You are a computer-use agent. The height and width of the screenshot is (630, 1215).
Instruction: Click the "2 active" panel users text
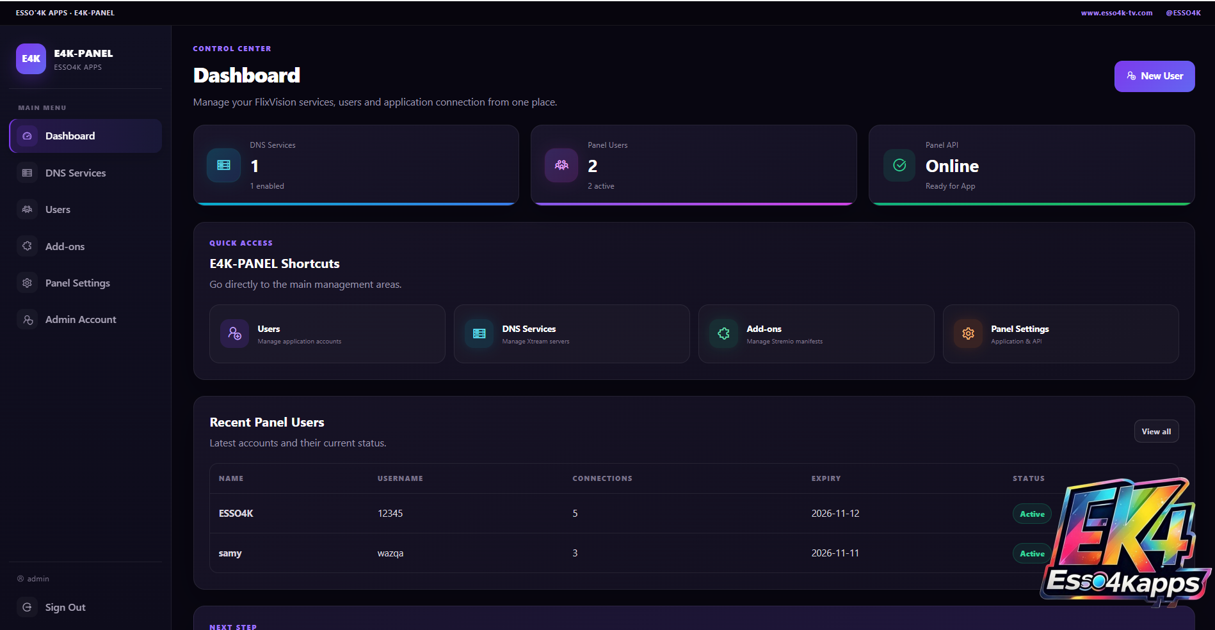[x=601, y=186]
